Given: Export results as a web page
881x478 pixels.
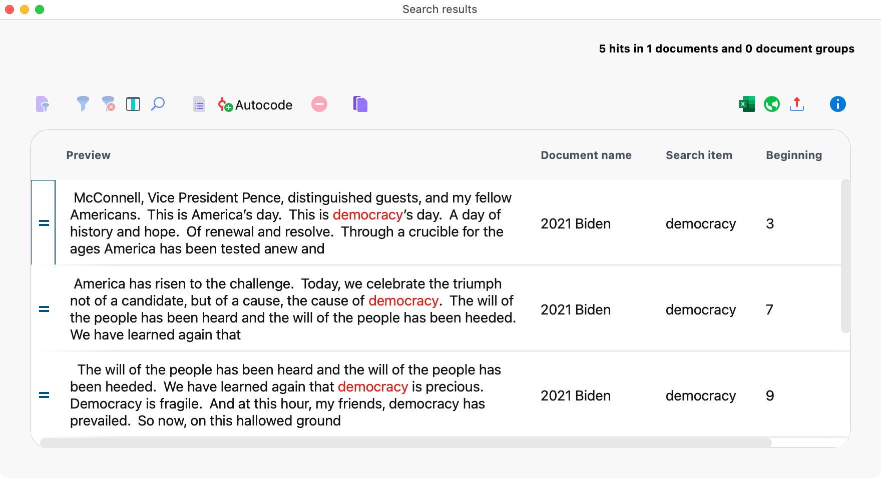Looking at the screenshot, I should (771, 104).
